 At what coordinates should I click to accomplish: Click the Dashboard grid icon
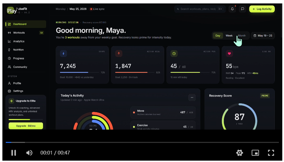click(x=9, y=24)
